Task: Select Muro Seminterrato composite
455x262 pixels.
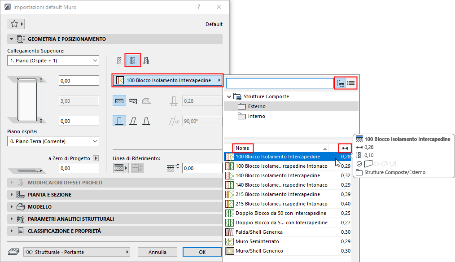Action: pos(288,241)
